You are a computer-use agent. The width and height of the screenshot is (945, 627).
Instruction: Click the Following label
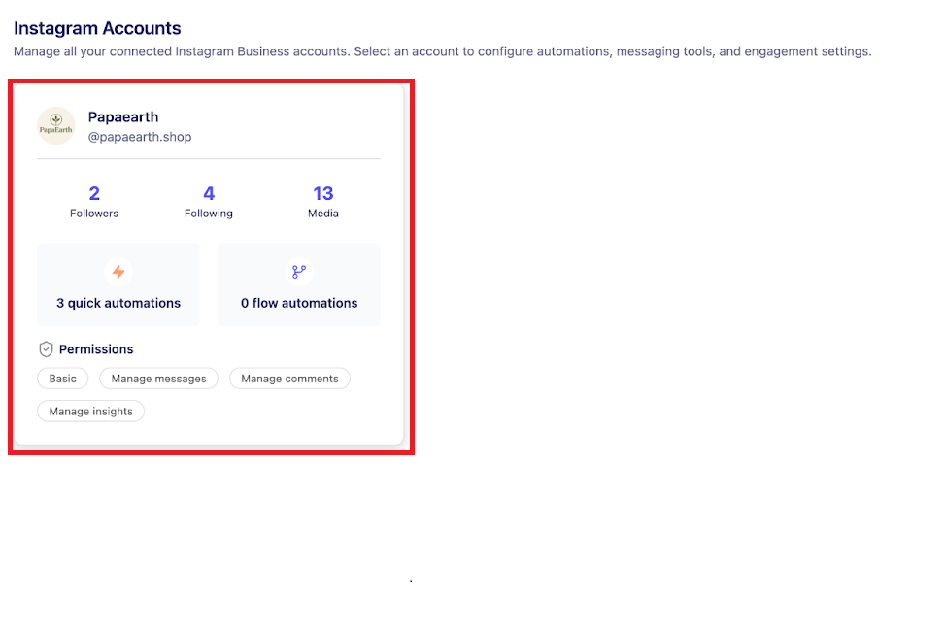[209, 214]
